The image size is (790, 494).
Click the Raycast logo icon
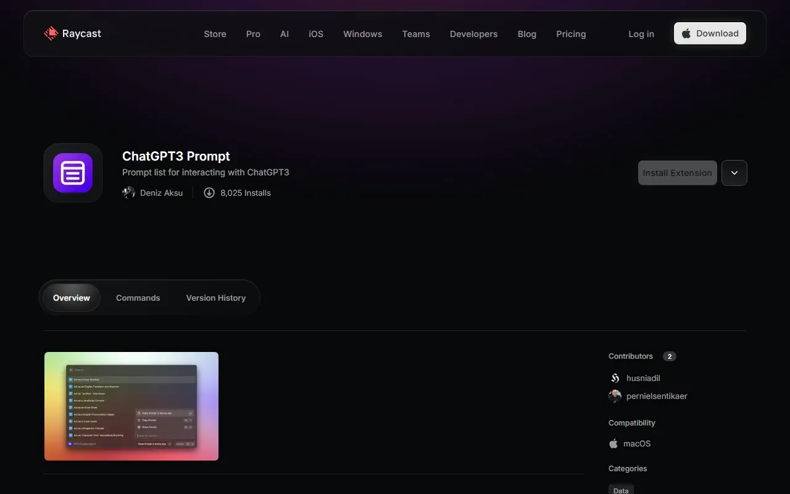click(x=51, y=33)
